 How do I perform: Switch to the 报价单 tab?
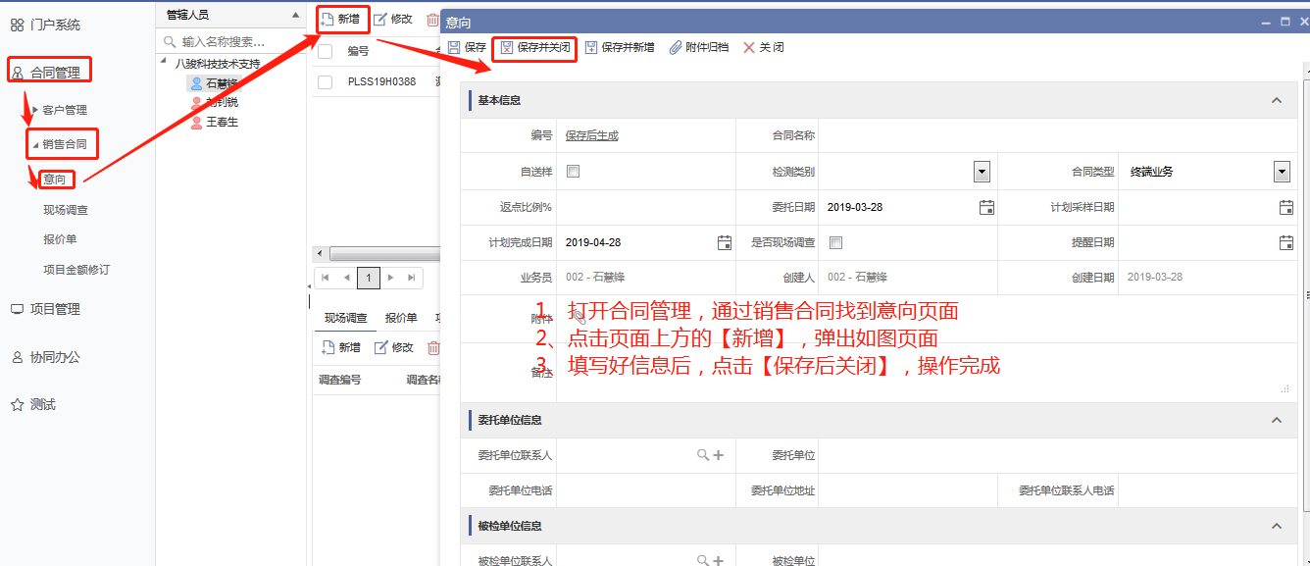pos(401,318)
